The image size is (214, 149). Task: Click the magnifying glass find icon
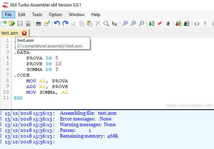point(106,24)
